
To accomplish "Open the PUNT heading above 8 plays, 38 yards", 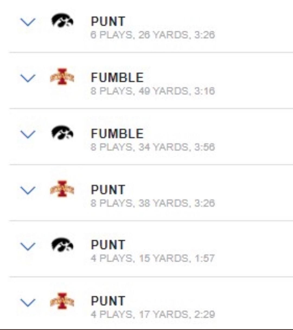I will (108, 190).
